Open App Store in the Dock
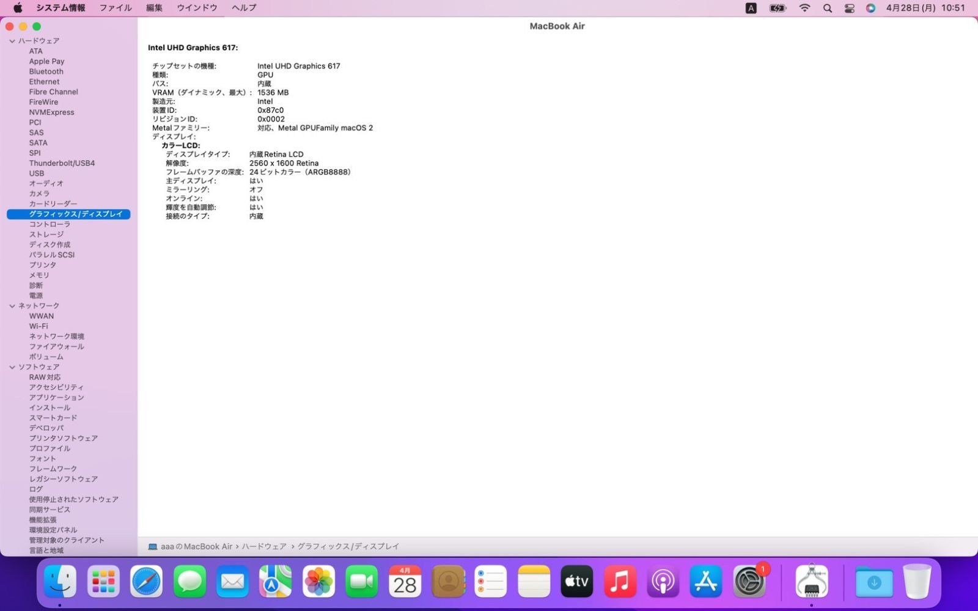Screen dimensions: 978x611 [706, 581]
